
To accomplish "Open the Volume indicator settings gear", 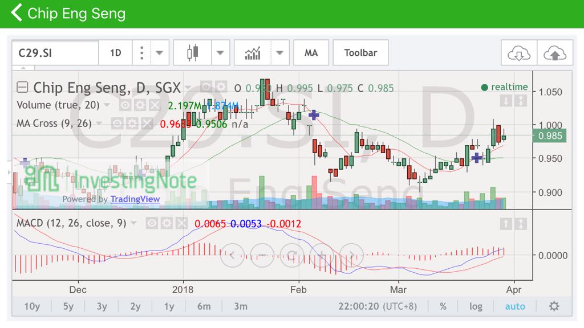I will point(140,105).
